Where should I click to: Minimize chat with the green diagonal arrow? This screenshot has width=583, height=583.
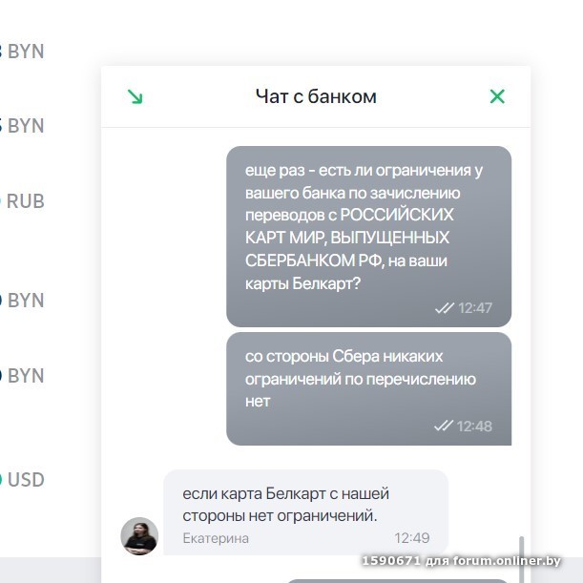[135, 96]
